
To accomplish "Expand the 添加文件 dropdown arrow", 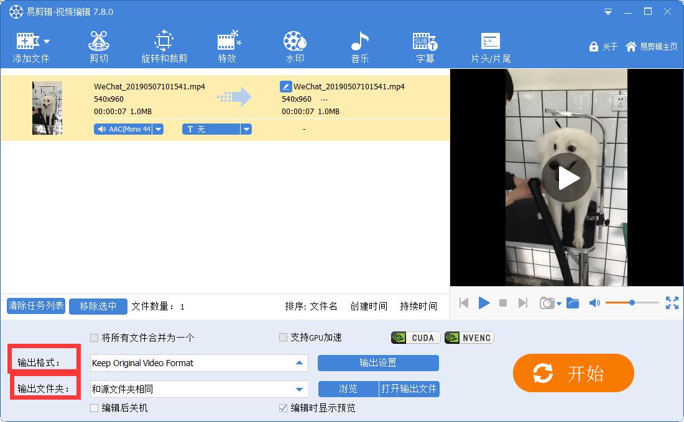I will pos(47,42).
